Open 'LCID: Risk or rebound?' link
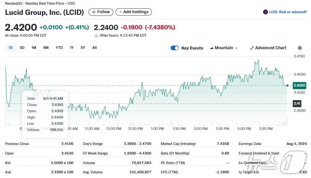 (288, 12)
